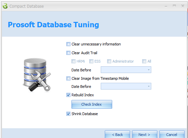Screen dimensions: 188x138
Task: Open the Audit Trail Date Before dropdown arrow
Action: pos(149,70)
